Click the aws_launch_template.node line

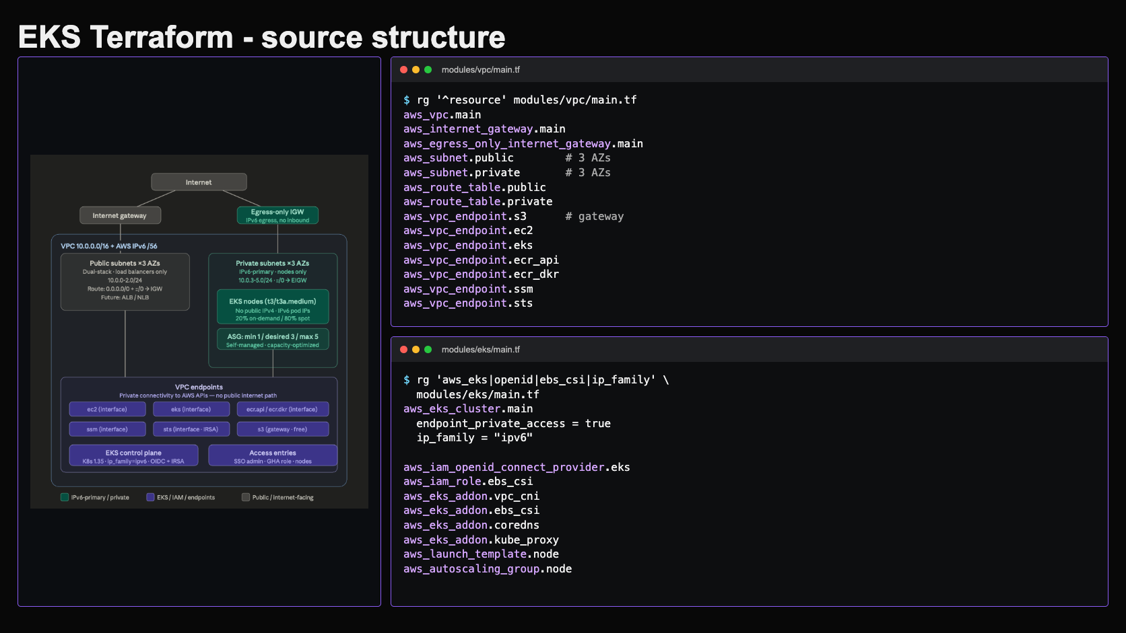pyautogui.click(x=482, y=554)
